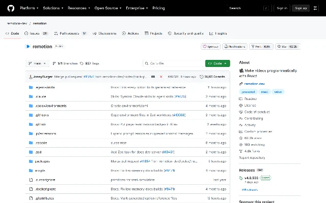Open the Contributing guidelines link

pyautogui.click(x=254, y=118)
